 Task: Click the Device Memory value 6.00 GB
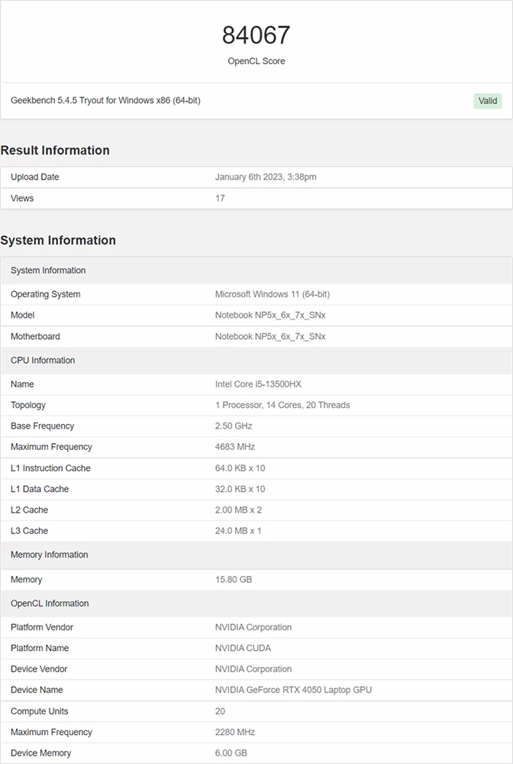231,753
